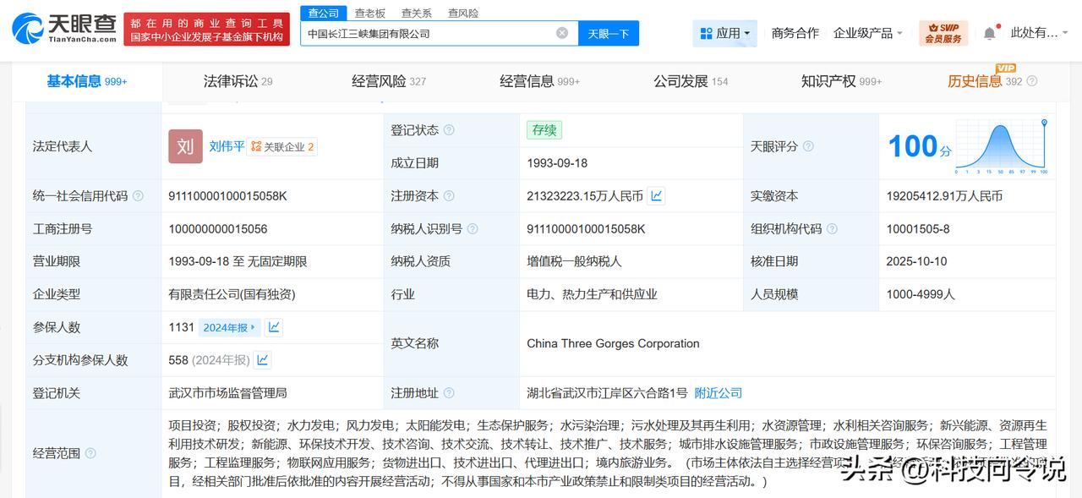Click help icon beside 纳税人识别号
Screen dimensions: 1082x498
click(473, 229)
